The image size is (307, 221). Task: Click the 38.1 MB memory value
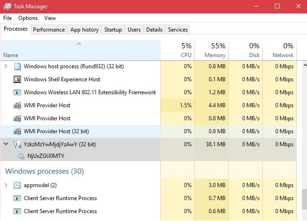216,144
